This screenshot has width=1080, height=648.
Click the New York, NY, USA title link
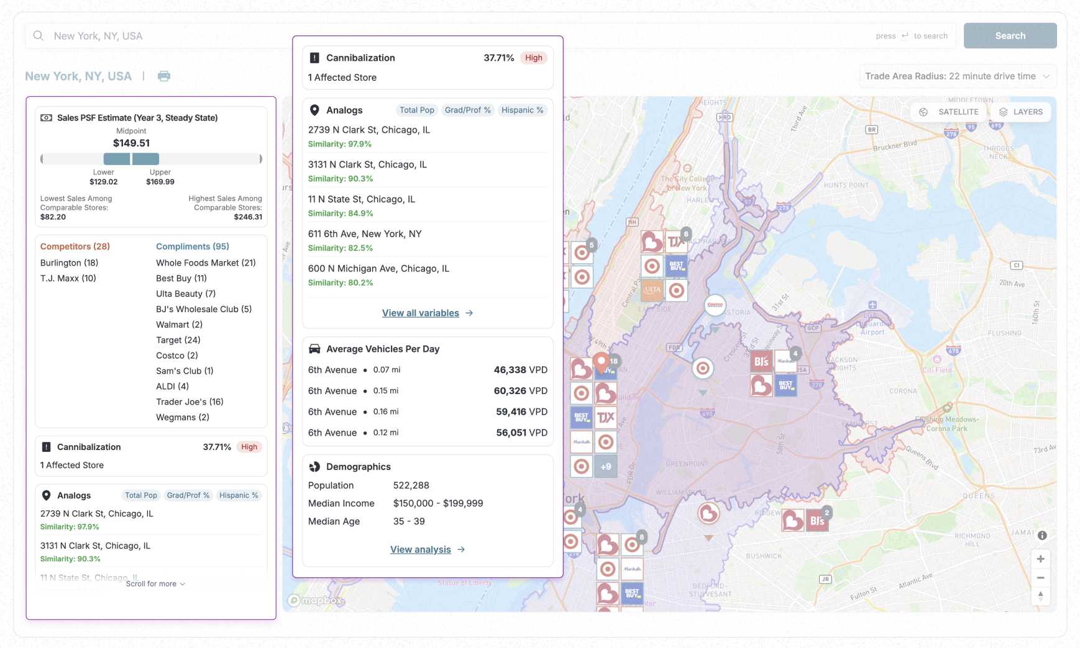tap(78, 76)
